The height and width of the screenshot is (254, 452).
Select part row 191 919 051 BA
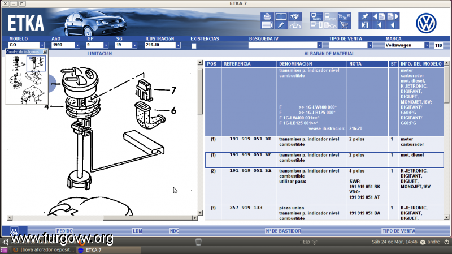coord(324,187)
